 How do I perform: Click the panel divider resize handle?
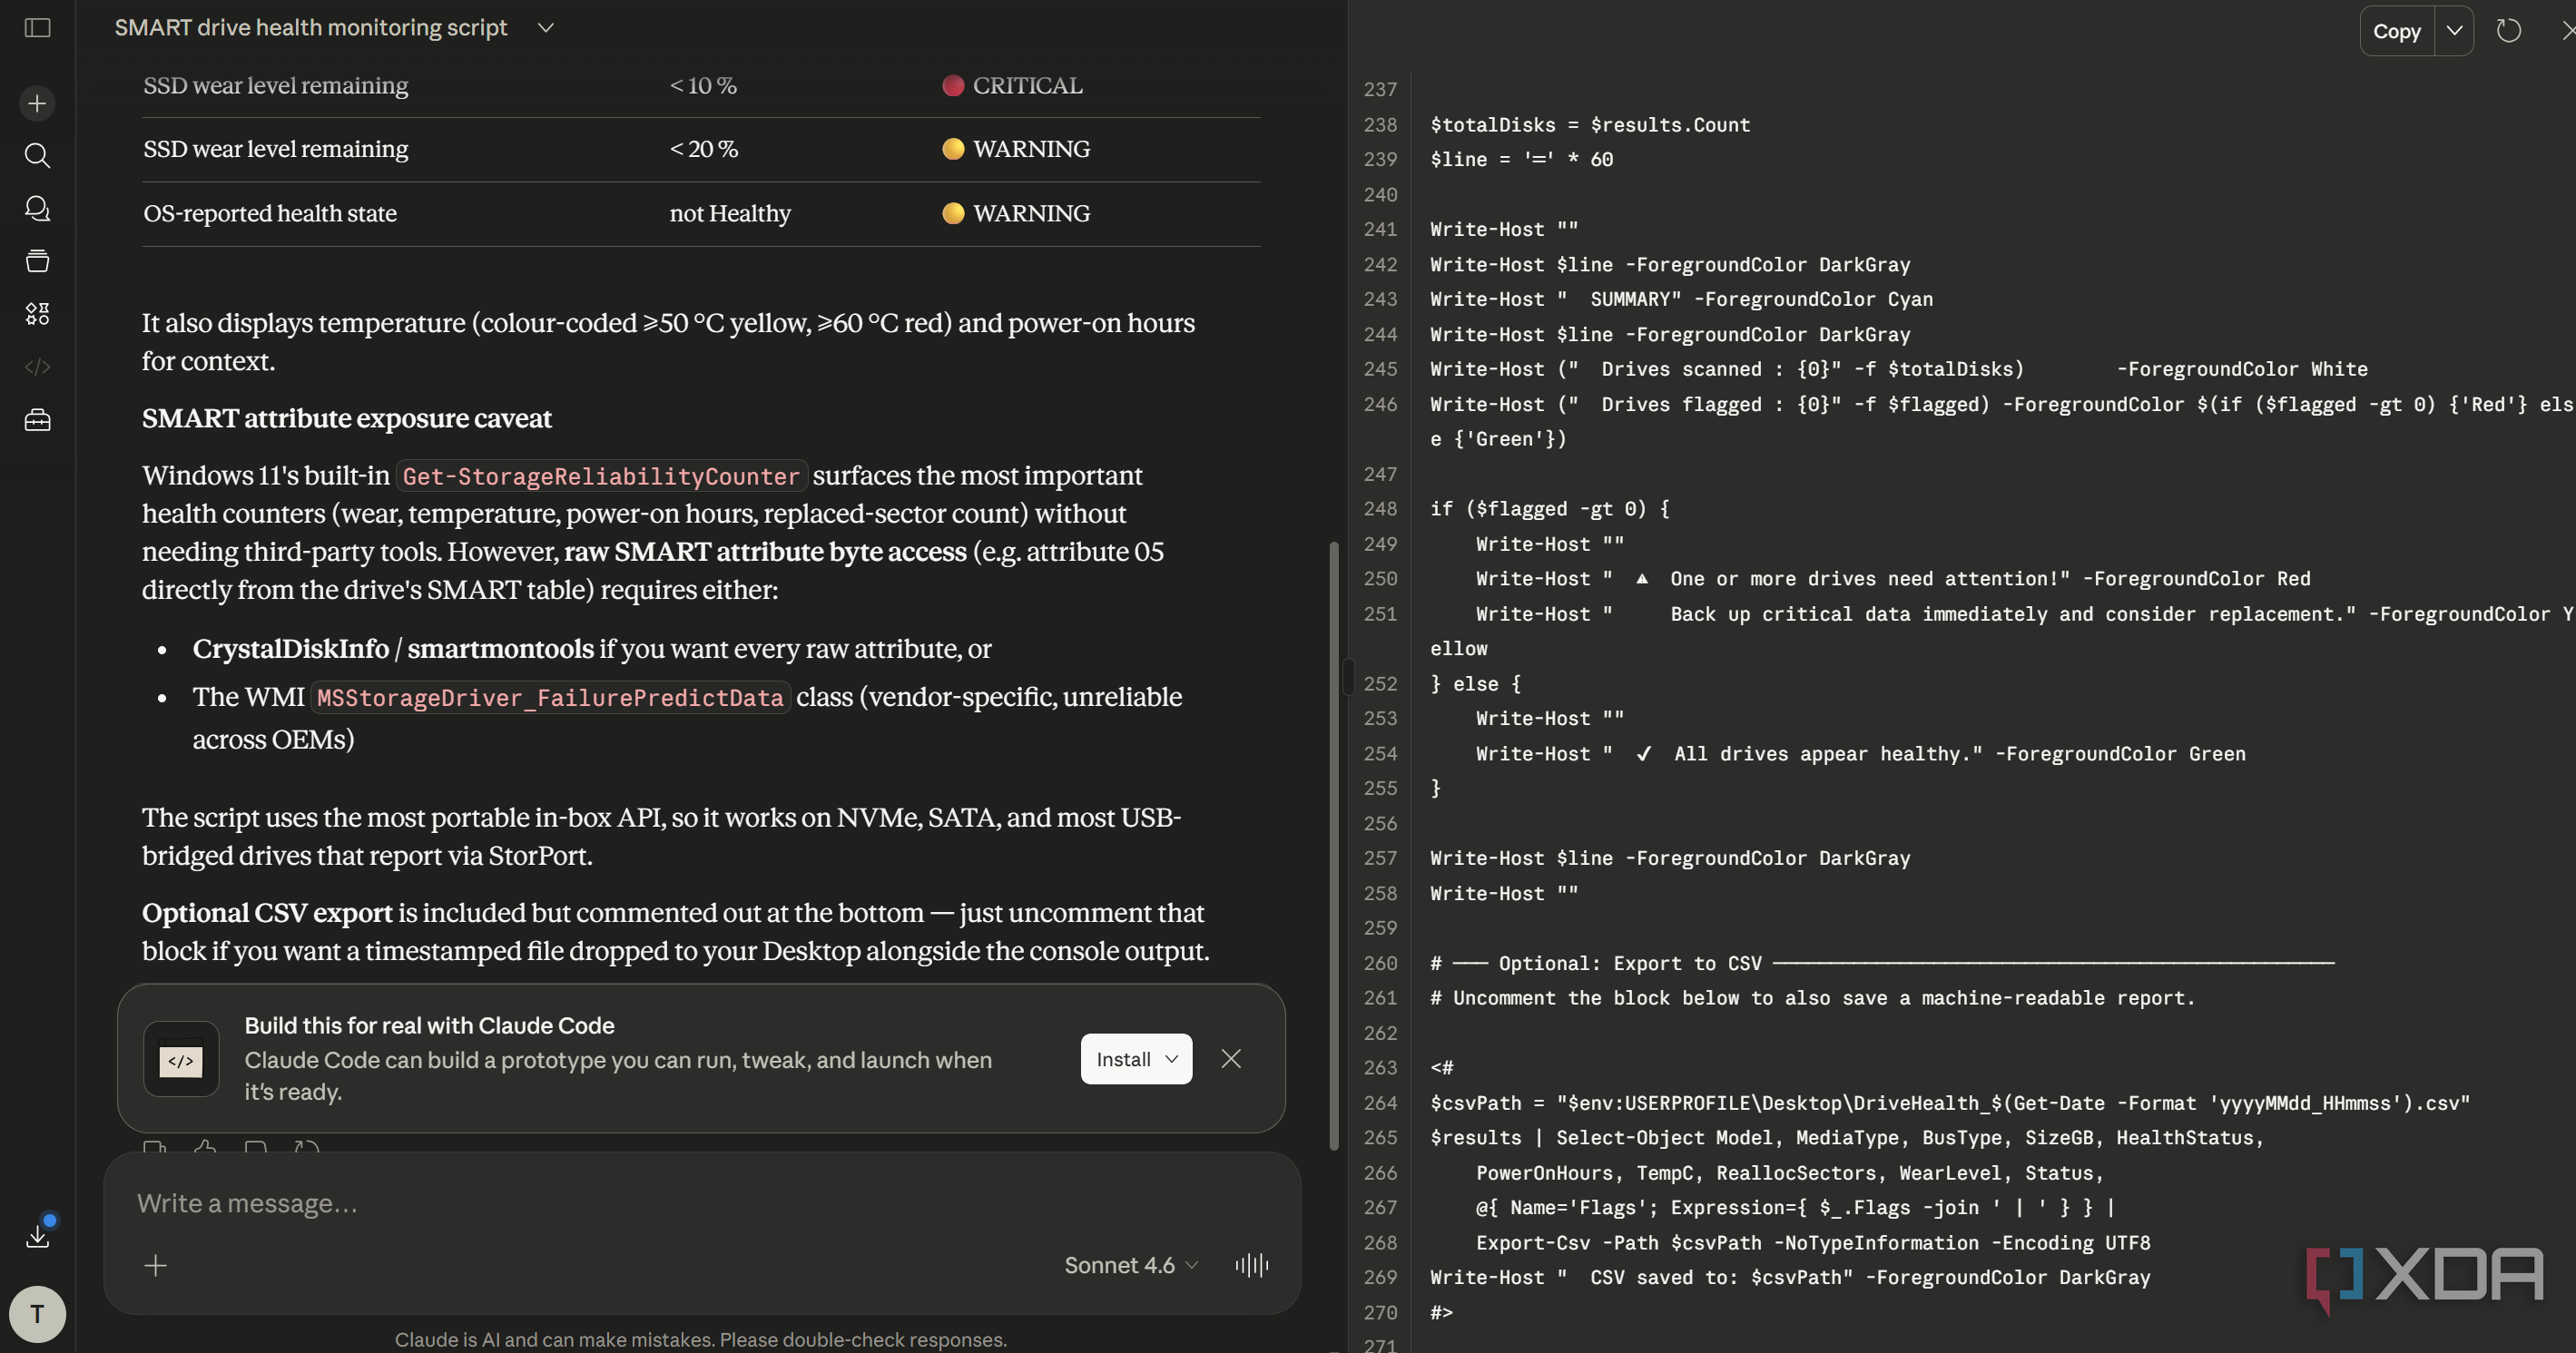click(1348, 676)
